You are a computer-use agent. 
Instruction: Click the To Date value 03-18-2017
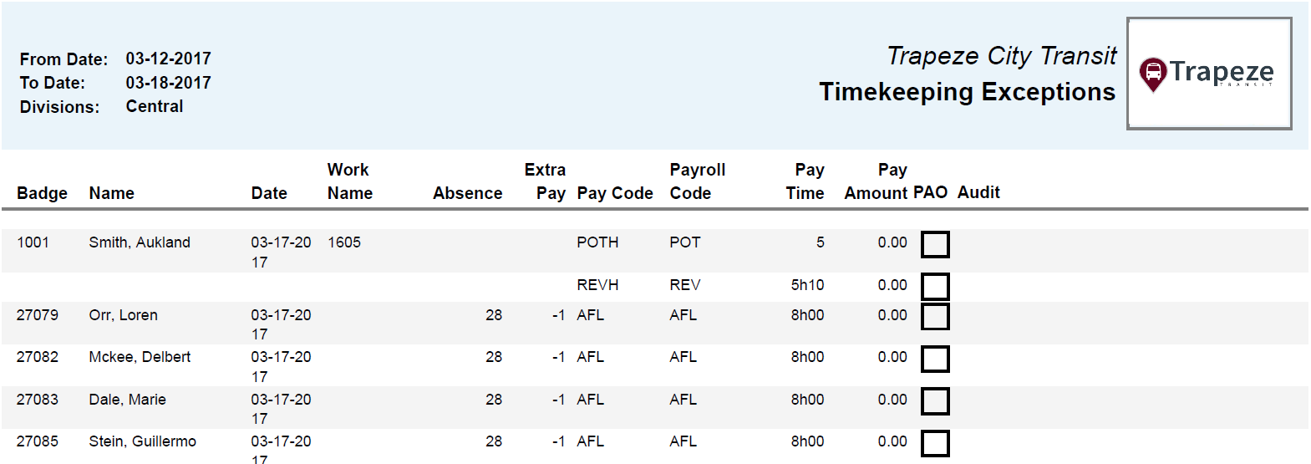[x=168, y=83]
